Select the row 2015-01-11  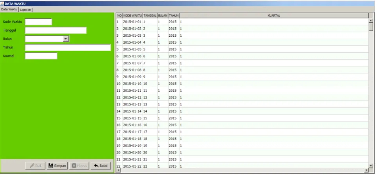pyautogui.click(x=242, y=91)
